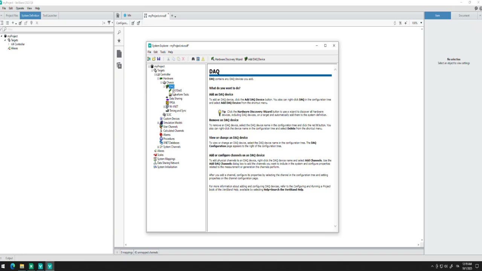Click the star favorites icon in sidebar strip
The height and width of the screenshot is (271, 482).
[x=119, y=41]
